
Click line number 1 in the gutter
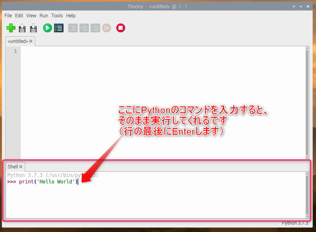point(15,51)
